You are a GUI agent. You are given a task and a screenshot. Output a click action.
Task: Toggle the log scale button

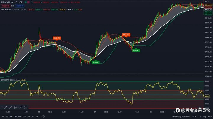point(205,117)
